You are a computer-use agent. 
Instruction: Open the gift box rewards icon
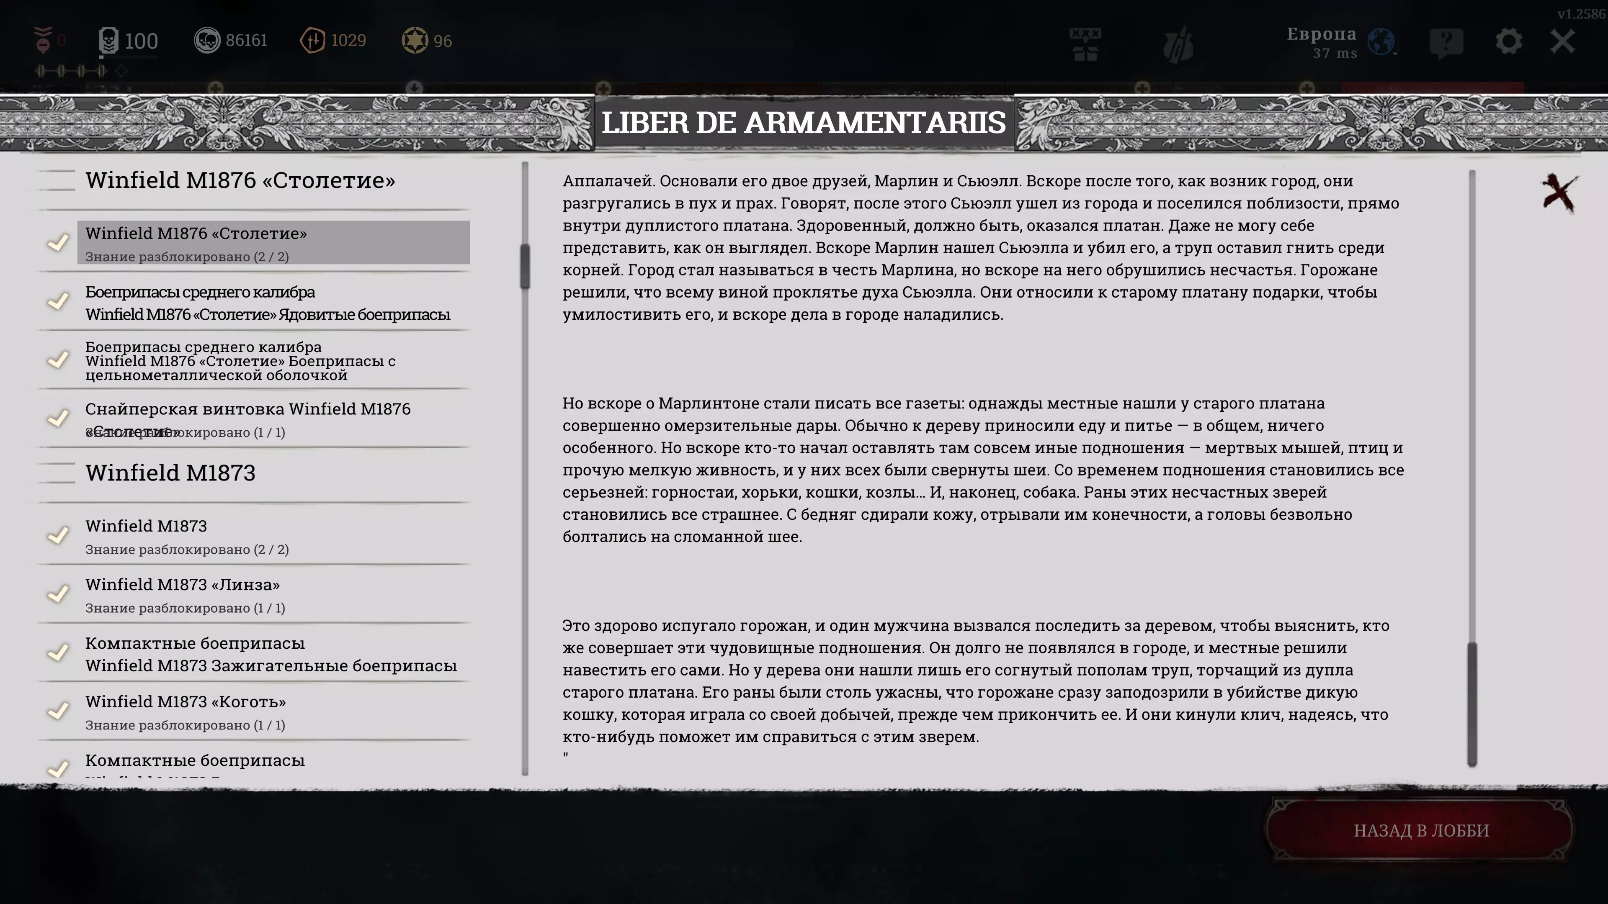tap(1085, 44)
